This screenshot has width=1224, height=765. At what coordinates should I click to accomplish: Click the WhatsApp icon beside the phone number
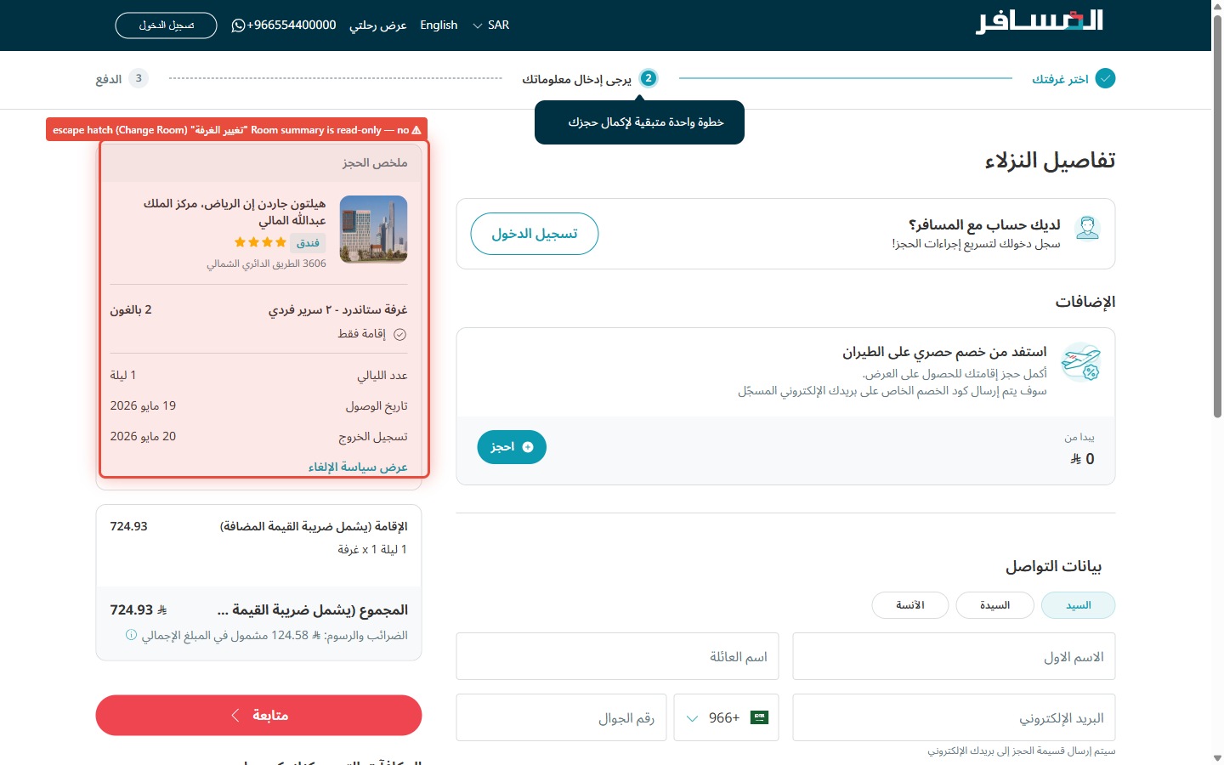coord(238,25)
